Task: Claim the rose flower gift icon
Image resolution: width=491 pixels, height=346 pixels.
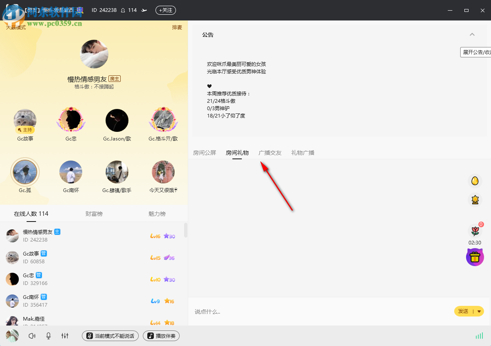Action: 475,231
